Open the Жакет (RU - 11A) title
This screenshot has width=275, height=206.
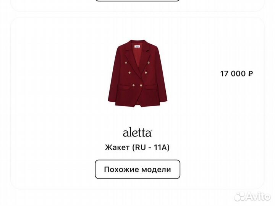point(137,148)
